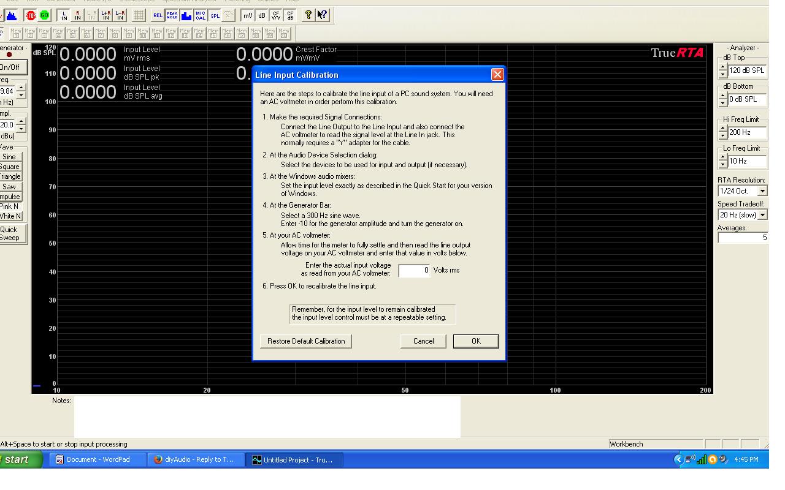Increase generator amplitude with up arrow
The width and height of the screenshot is (785, 490).
point(21,121)
